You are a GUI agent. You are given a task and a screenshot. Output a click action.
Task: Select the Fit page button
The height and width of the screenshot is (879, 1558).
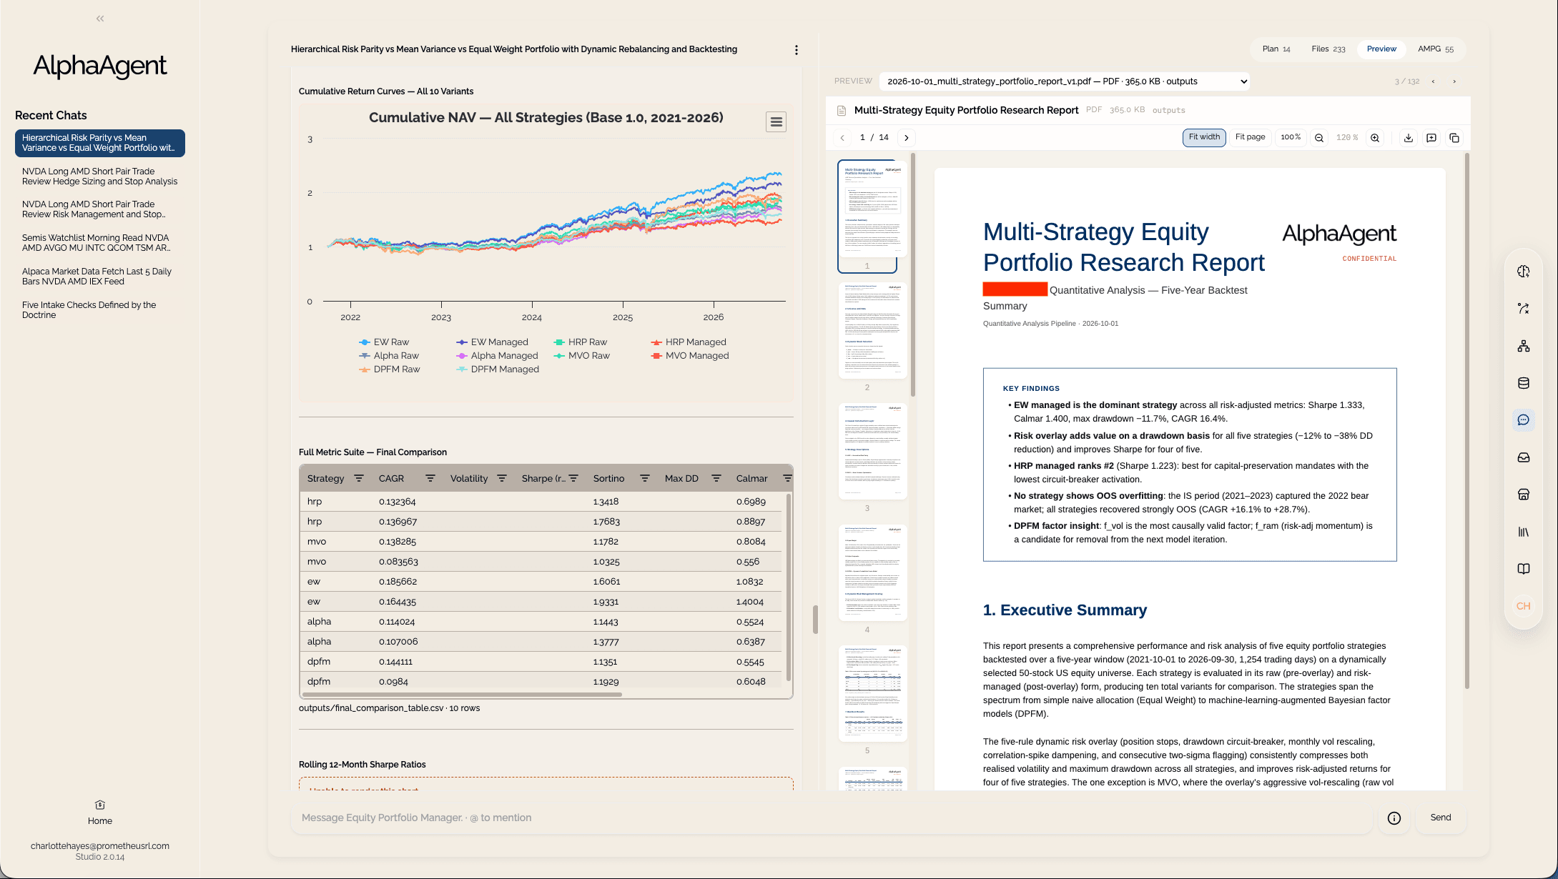[1250, 137]
